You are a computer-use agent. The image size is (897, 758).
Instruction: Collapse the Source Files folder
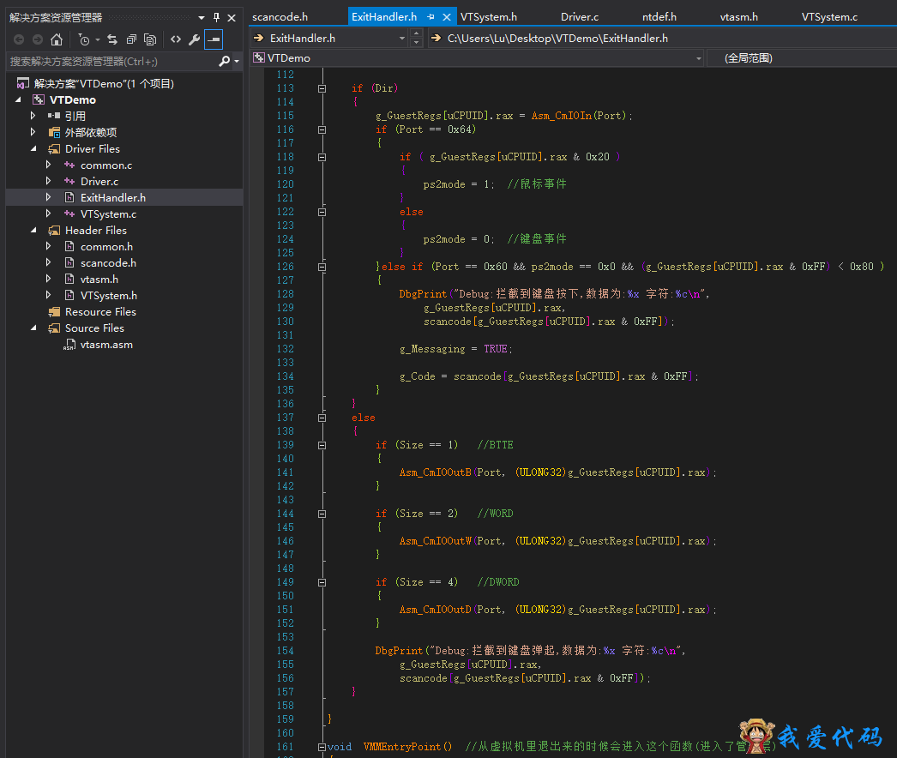[33, 328]
